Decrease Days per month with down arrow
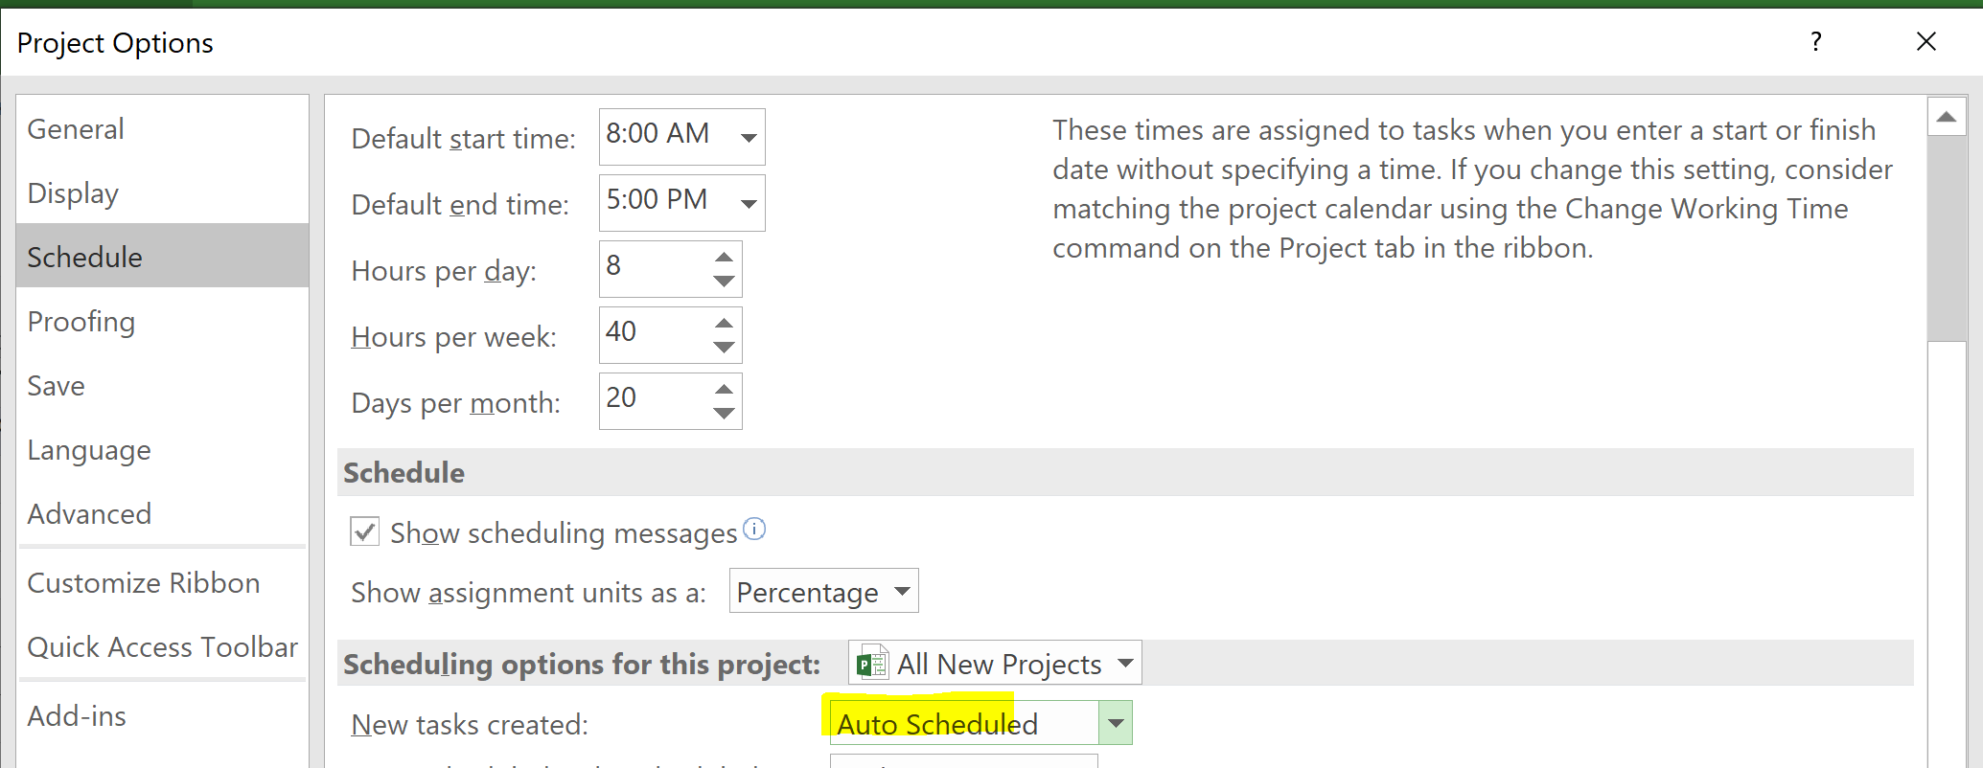1983x768 pixels. [x=724, y=414]
